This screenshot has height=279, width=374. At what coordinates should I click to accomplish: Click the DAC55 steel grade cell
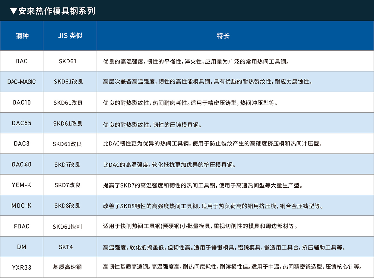pos(22,123)
